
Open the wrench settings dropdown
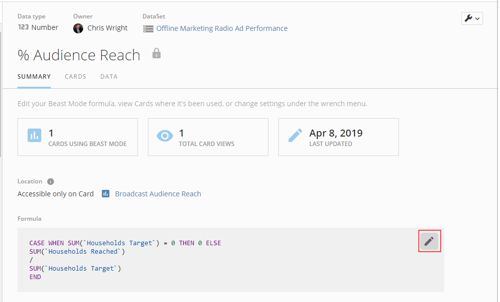pyautogui.click(x=472, y=18)
